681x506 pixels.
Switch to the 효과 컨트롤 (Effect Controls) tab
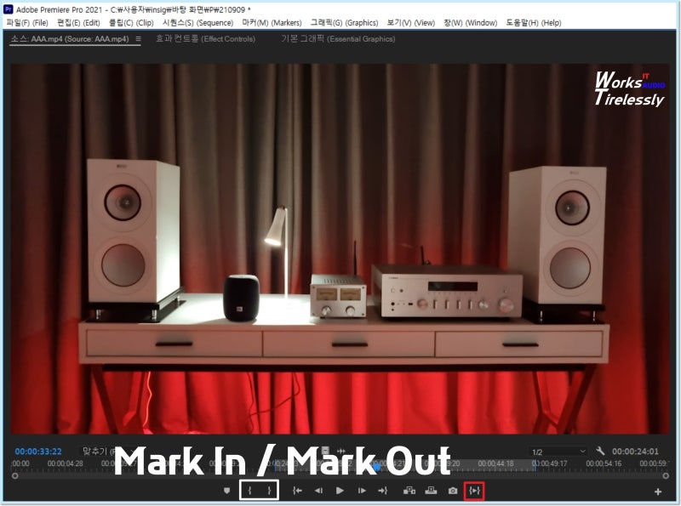tap(205, 38)
